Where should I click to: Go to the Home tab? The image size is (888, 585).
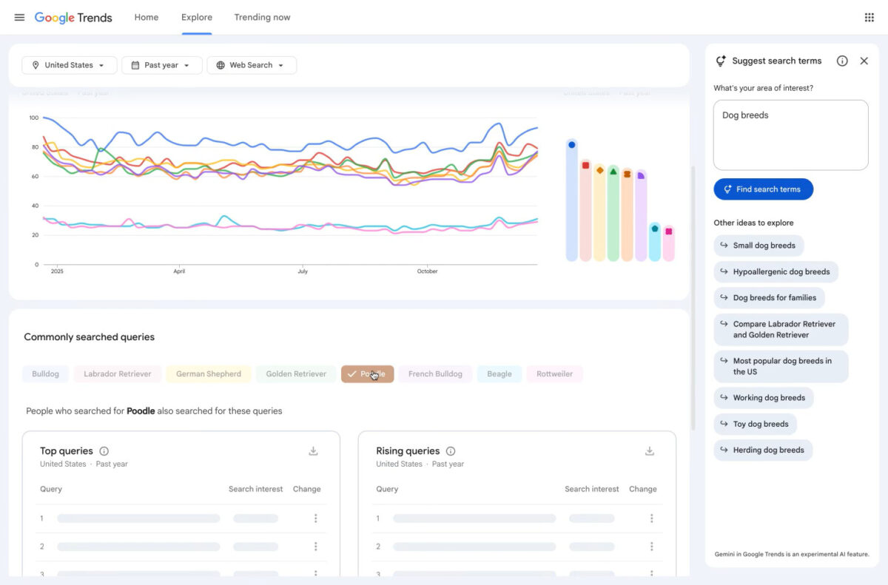click(x=146, y=18)
